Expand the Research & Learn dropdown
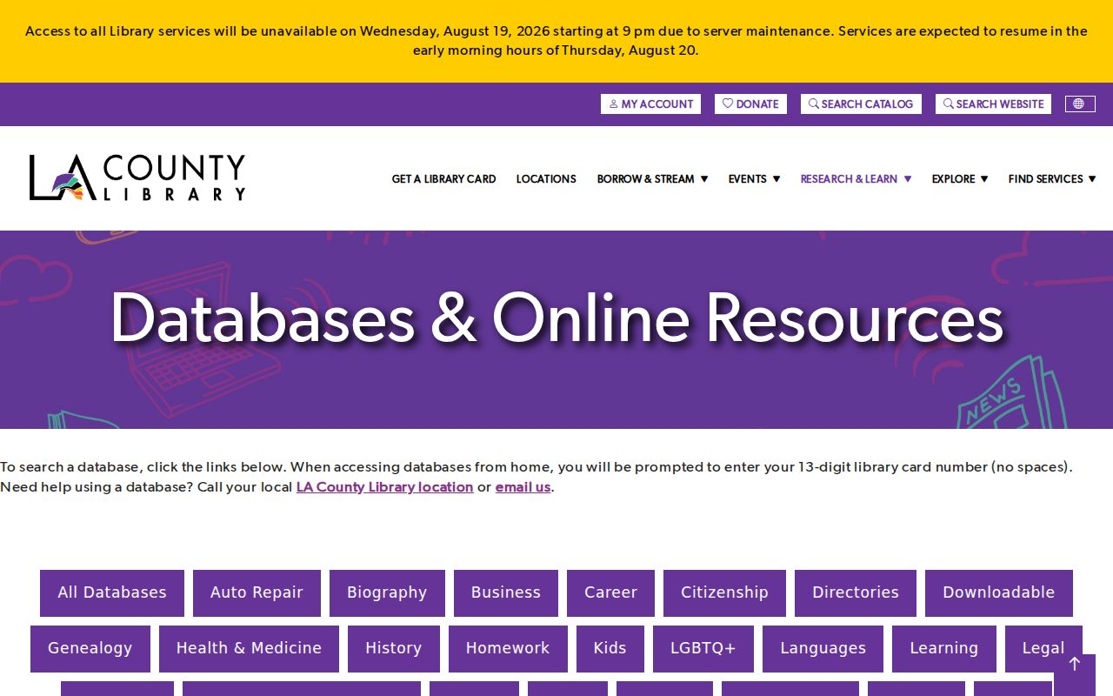The image size is (1113, 696). point(856,178)
